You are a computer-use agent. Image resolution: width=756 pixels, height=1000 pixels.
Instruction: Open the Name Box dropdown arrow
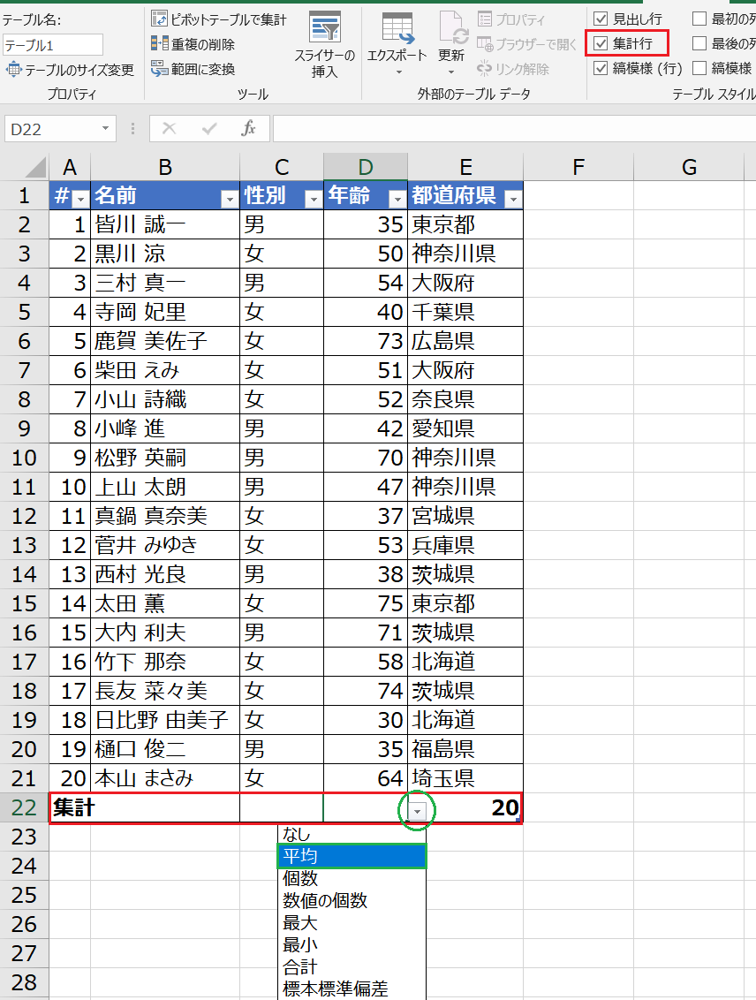pos(105,129)
